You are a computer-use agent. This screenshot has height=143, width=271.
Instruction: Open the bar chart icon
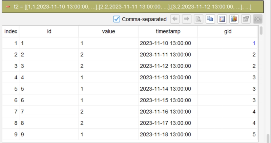point(234,19)
